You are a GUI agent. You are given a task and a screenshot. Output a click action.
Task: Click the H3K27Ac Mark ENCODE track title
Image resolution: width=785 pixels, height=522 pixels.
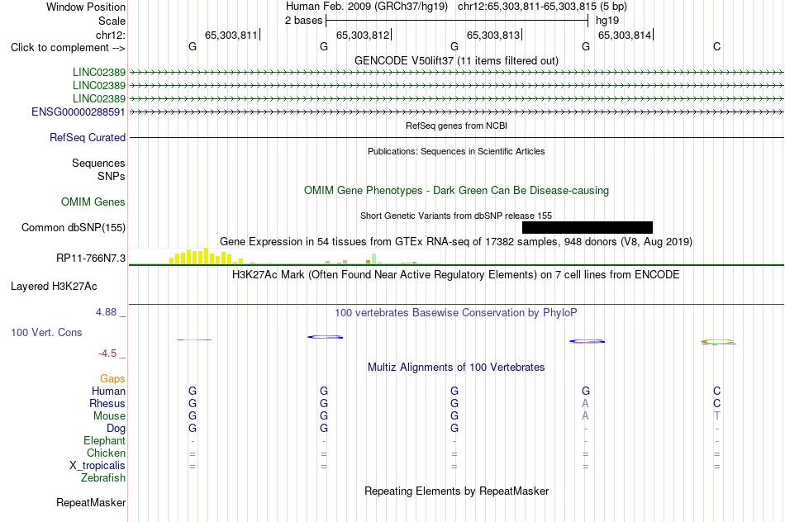(x=456, y=274)
